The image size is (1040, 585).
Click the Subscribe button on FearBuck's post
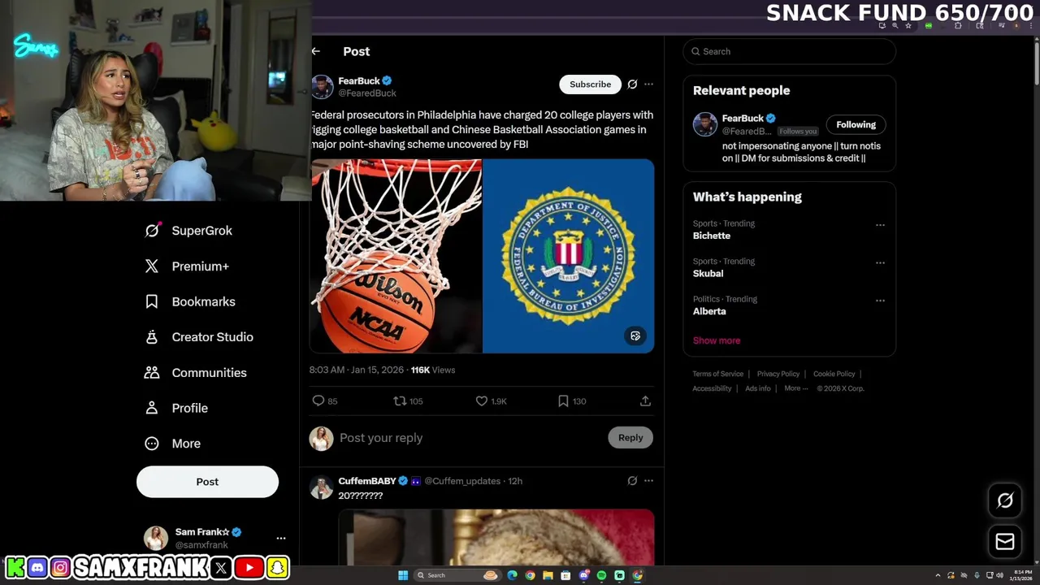coord(590,84)
